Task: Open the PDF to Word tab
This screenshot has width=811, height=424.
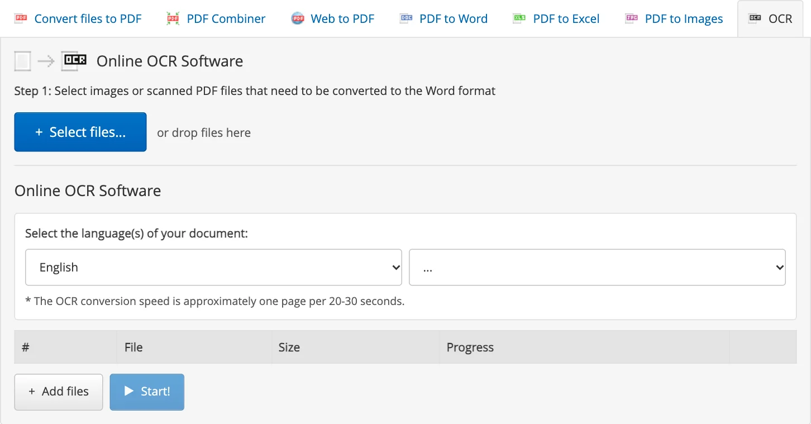Action: click(454, 18)
